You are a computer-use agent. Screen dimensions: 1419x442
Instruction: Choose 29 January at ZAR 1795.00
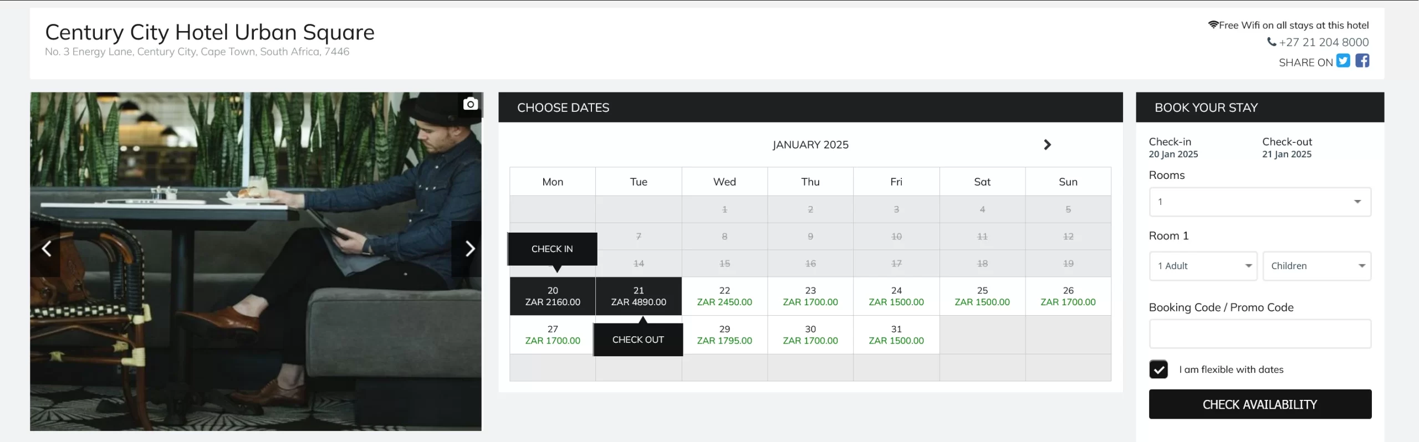coord(724,335)
